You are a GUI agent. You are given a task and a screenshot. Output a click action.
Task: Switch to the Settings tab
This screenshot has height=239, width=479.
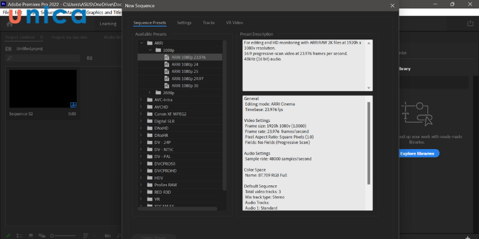coord(184,22)
